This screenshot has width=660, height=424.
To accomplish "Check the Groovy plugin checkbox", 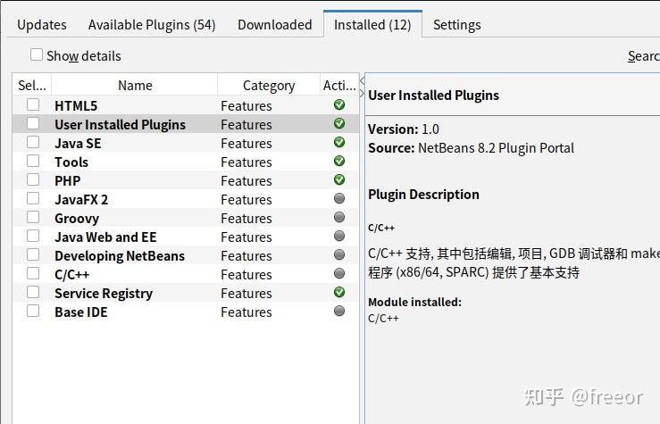I will [x=33, y=217].
